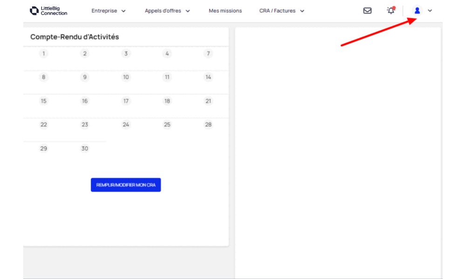Viewport: 466px width, 279px height.
Task: Go to Mes missions
Action: (225, 11)
